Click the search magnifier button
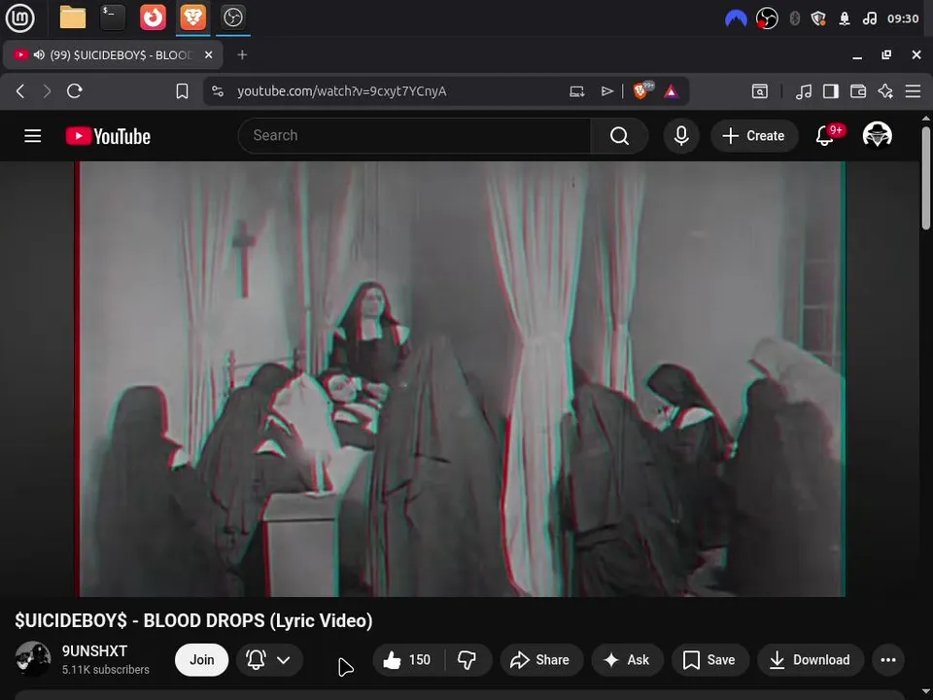 (x=619, y=136)
